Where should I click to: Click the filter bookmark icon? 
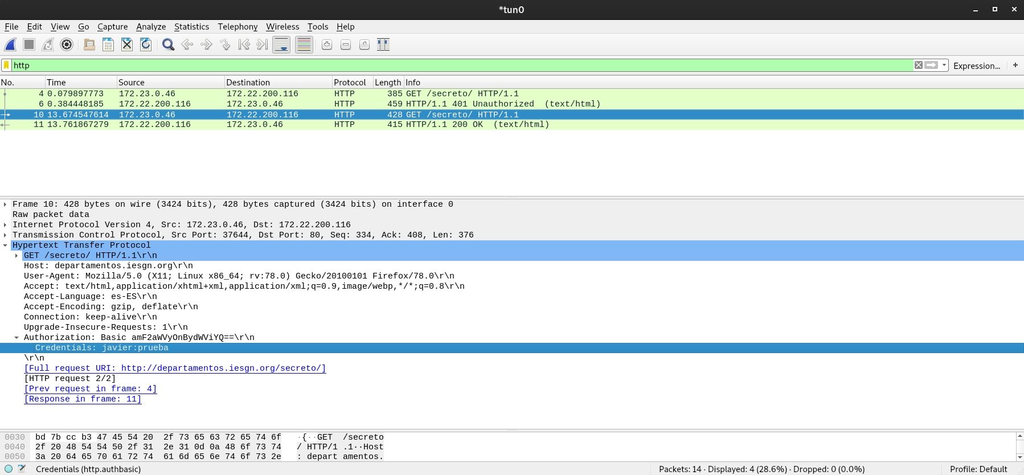tap(7, 65)
